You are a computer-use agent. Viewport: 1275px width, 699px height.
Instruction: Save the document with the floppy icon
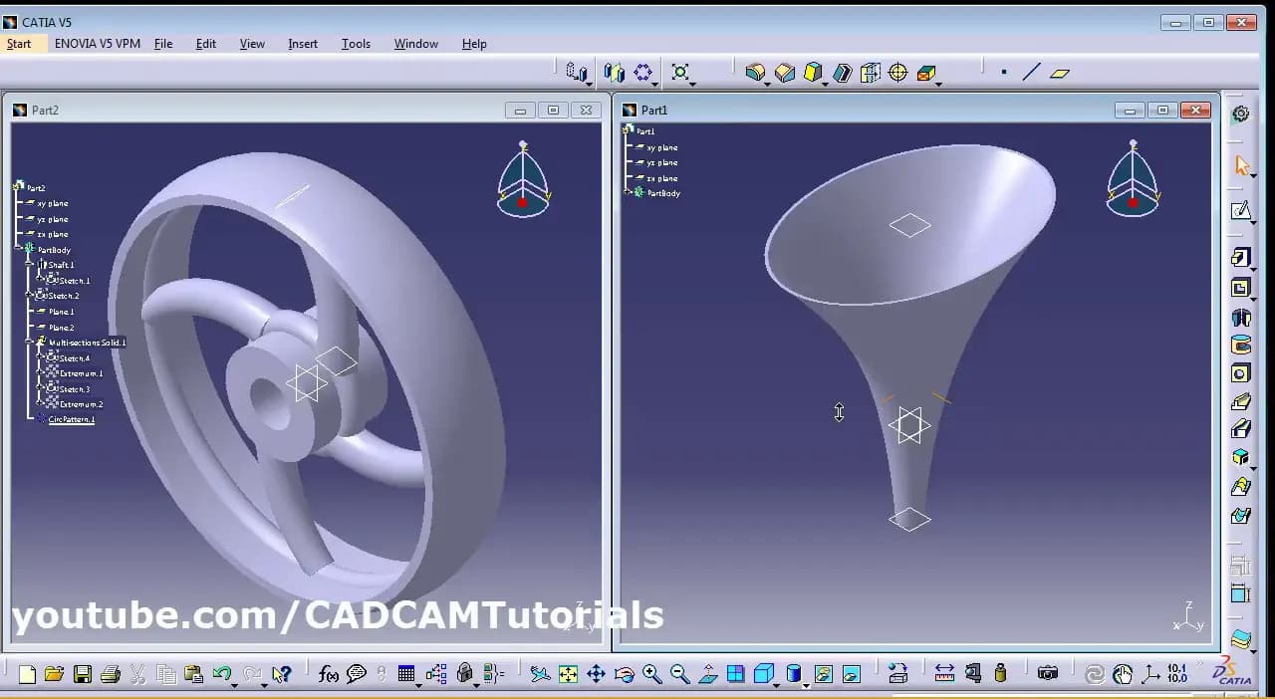tap(82, 674)
